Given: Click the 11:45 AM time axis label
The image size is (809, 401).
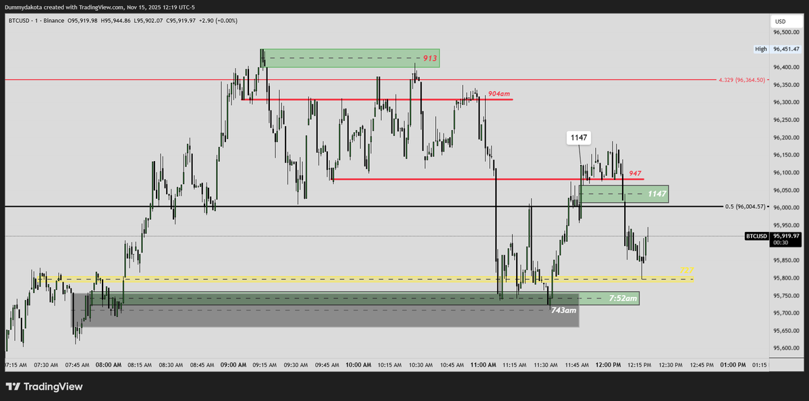Looking at the screenshot, I should (x=578, y=365).
